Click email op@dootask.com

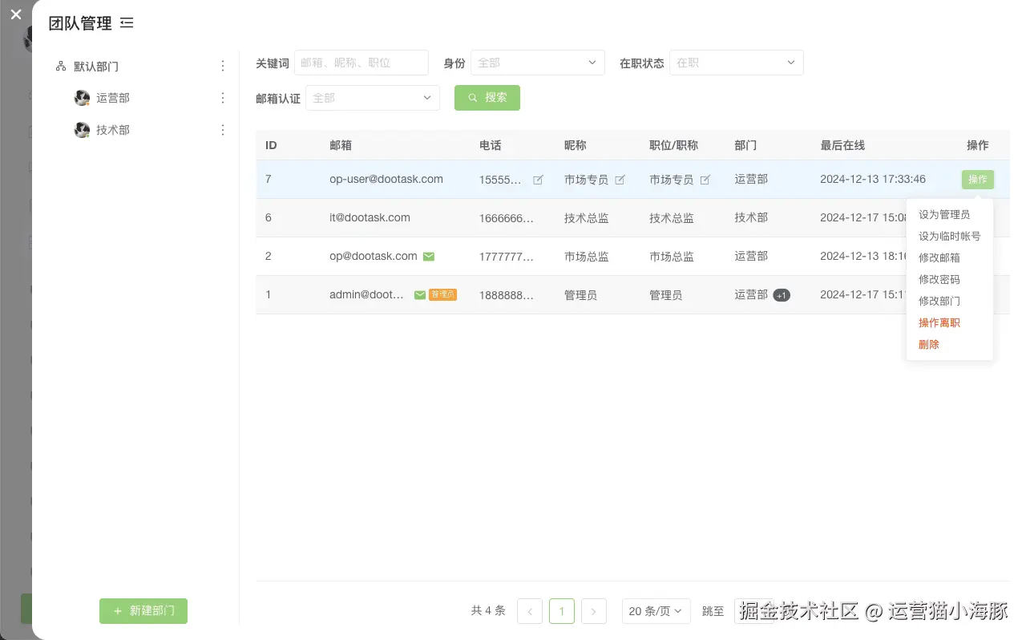point(374,257)
